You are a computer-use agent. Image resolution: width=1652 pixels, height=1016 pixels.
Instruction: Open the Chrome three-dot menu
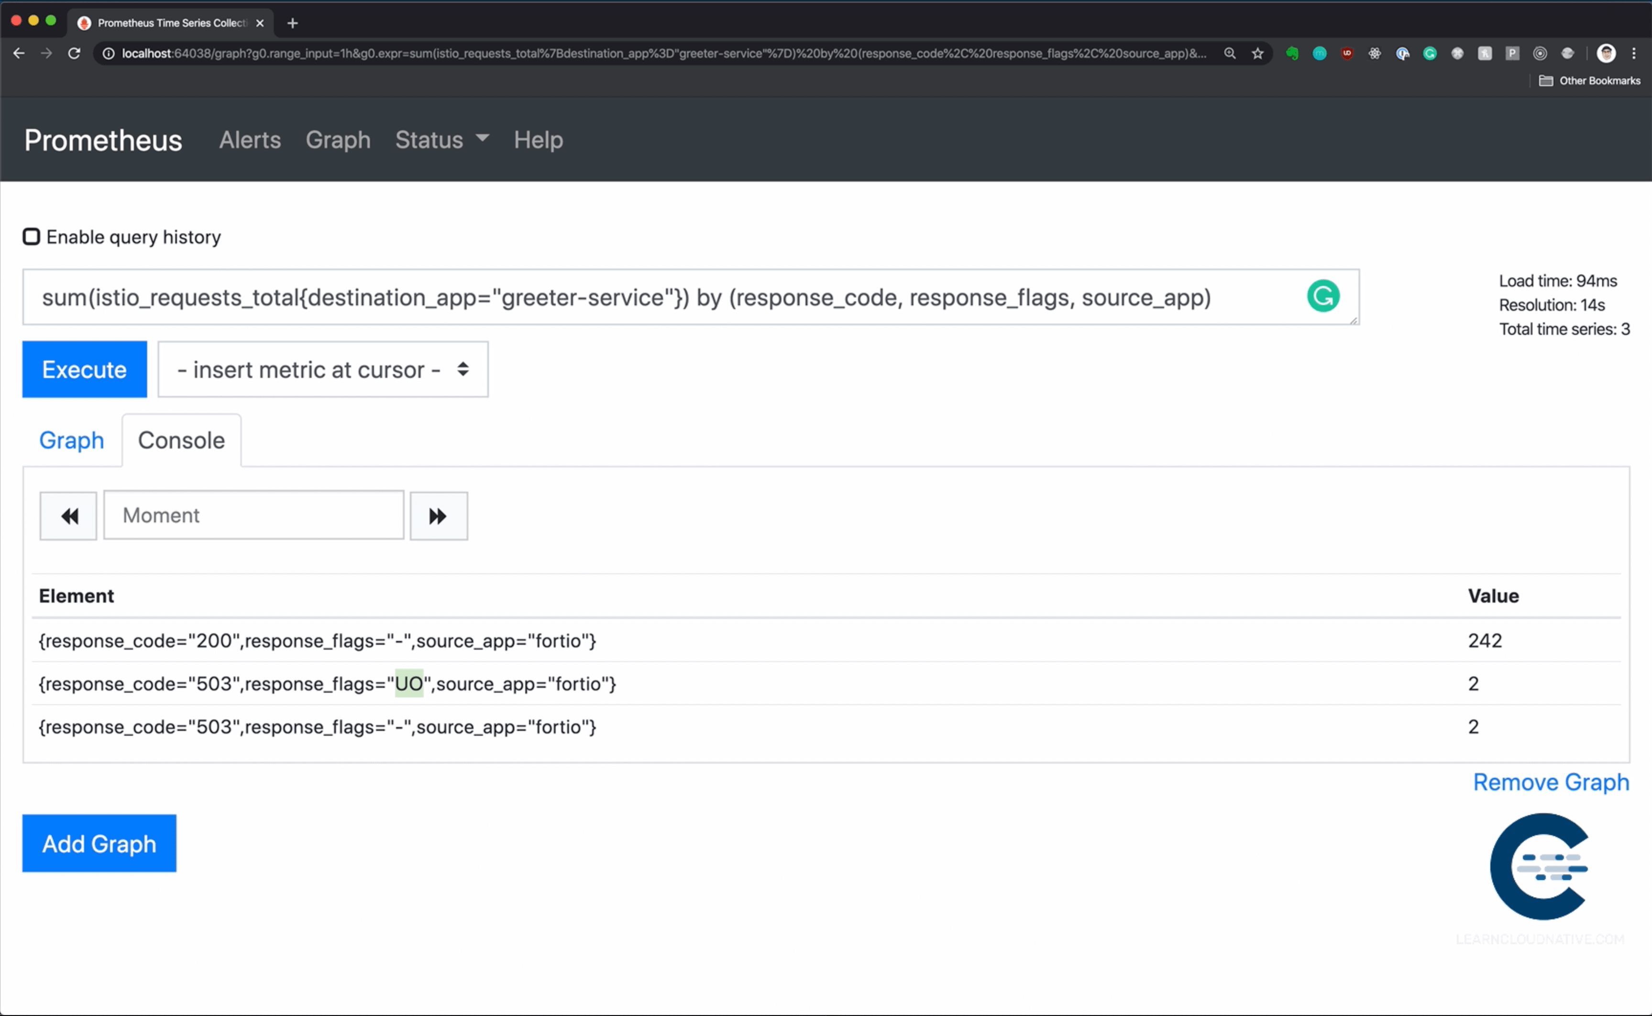tap(1634, 53)
